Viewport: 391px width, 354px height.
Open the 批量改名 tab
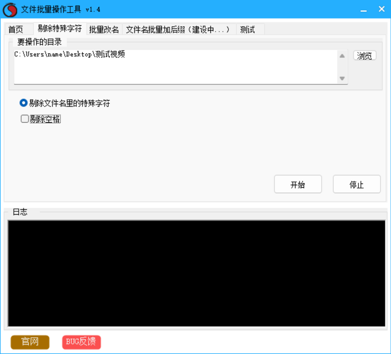(104, 29)
